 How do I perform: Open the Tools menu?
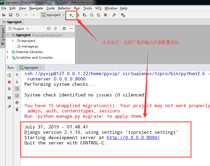pyautogui.click(x=88, y=8)
